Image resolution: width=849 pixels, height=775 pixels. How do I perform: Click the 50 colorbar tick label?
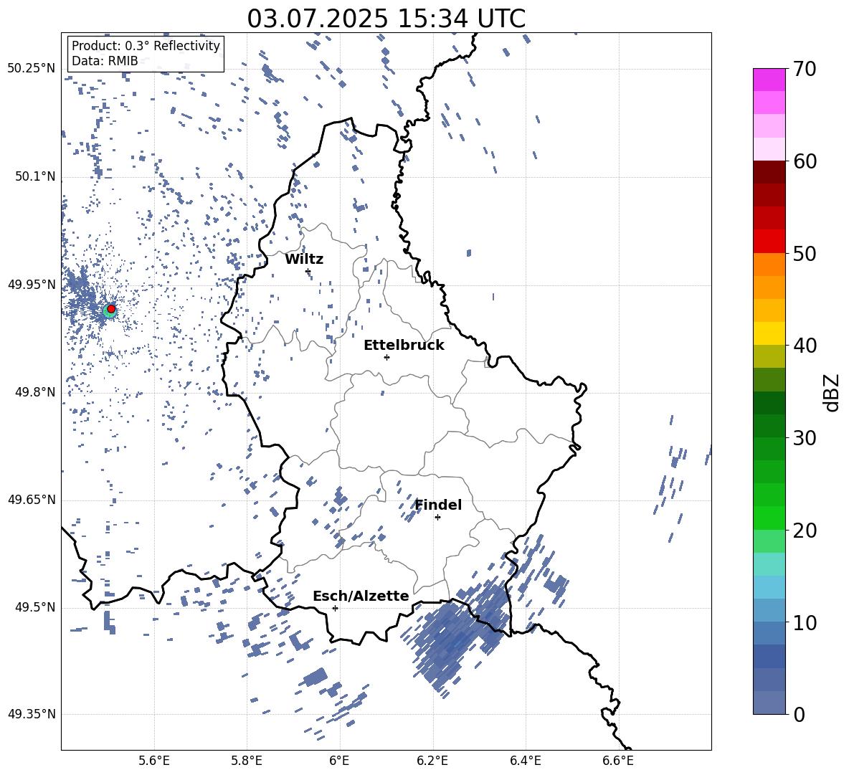[x=804, y=253]
